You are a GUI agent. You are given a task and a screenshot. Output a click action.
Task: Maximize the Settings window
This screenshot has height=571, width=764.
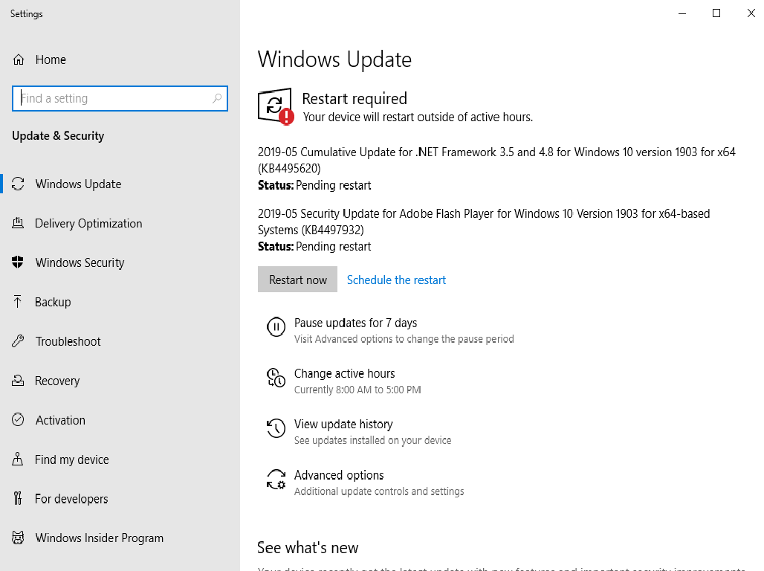point(716,13)
